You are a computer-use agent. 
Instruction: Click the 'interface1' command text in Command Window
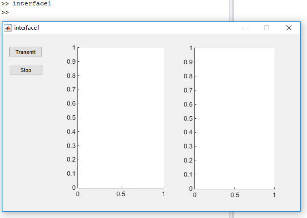tap(32, 3)
